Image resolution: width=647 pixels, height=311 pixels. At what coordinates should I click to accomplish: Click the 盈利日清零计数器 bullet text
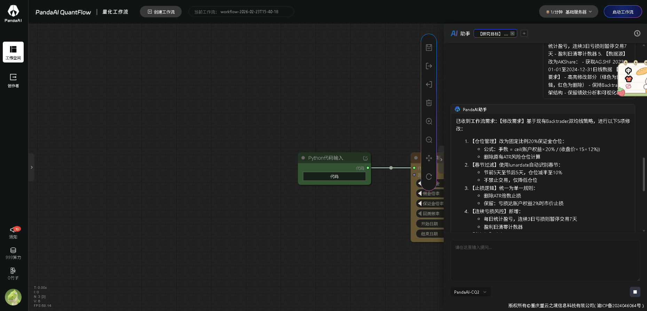[503, 227]
